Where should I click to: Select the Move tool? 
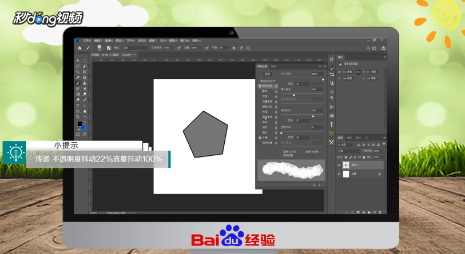point(78,61)
